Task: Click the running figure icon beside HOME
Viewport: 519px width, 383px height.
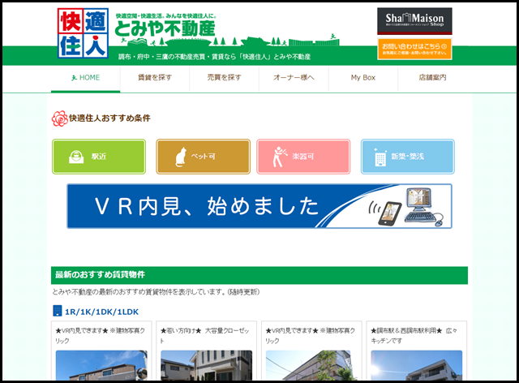Action: [x=75, y=78]
